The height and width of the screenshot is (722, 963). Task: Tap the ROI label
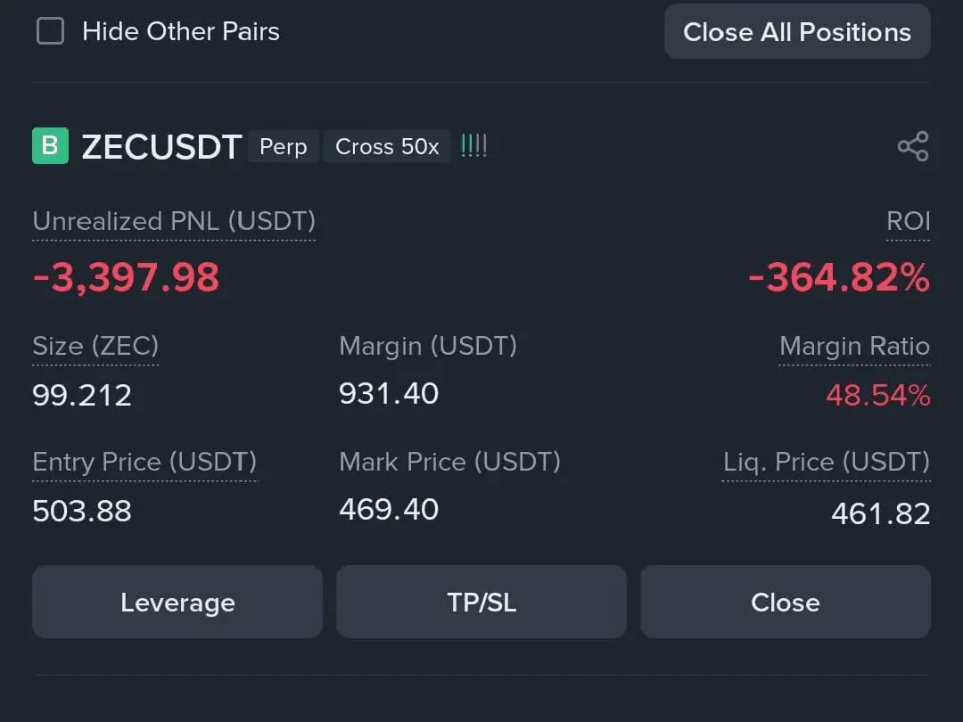[908, 221]
